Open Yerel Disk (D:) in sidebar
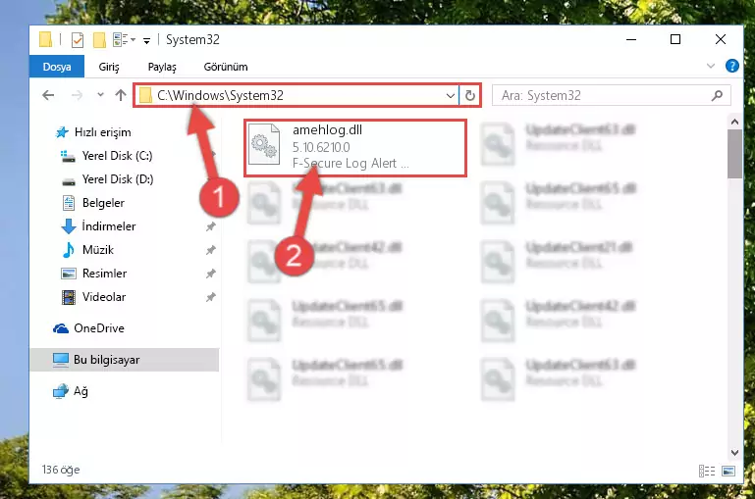The height and width of the screenshot is (499, 755). [x=118, y=179]
